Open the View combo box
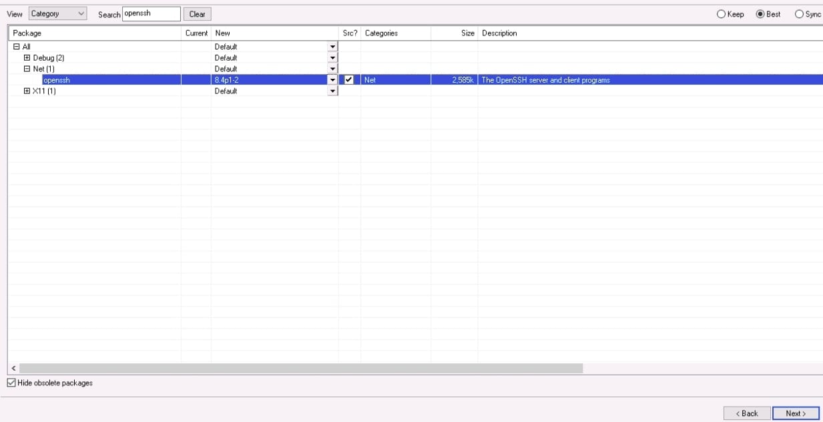The width and height of the screenshot is (823, 422). pos(58,13)
